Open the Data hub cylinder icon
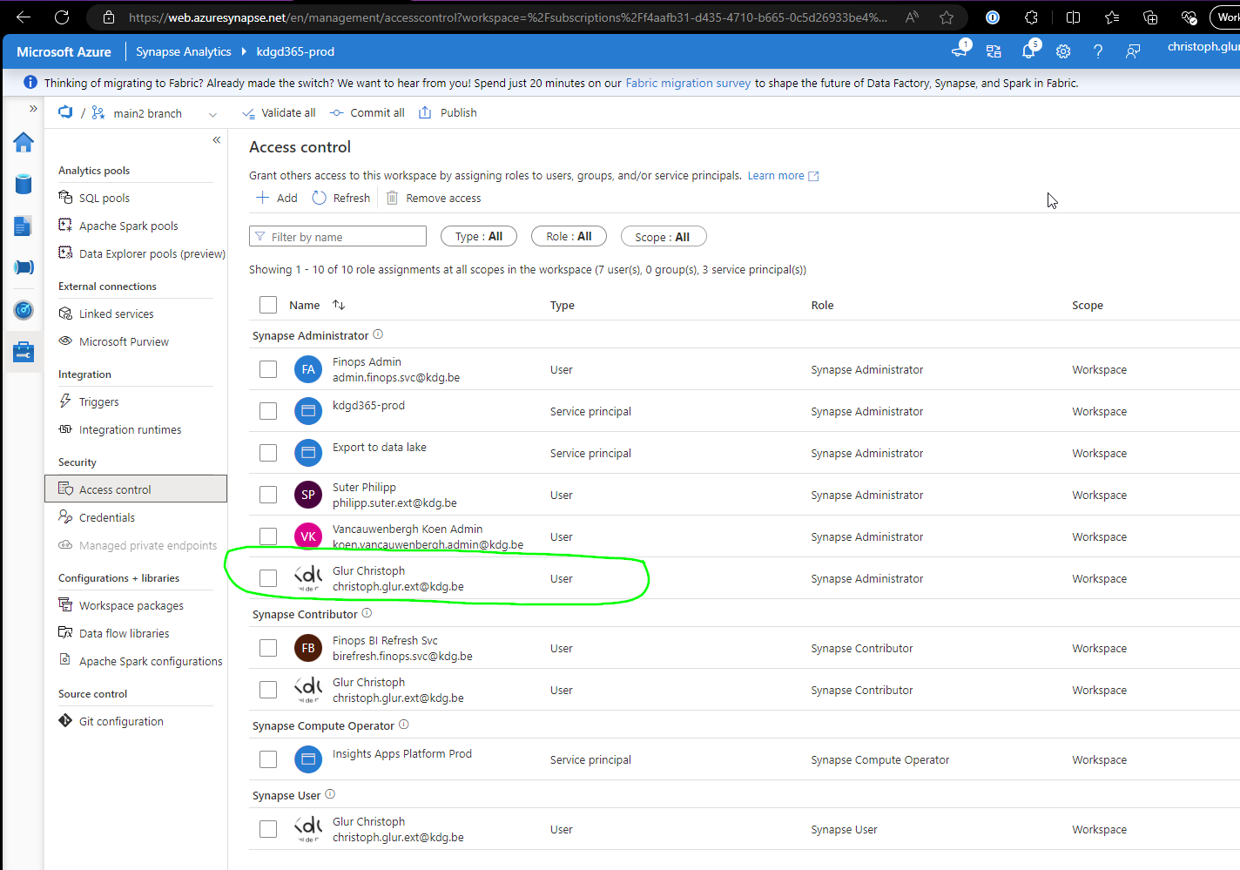Viewport: 1240px width, 870px height. 24,184
